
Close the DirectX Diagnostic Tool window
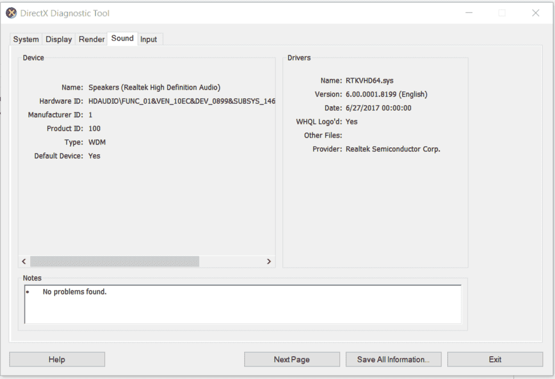(x=536, y=13)
